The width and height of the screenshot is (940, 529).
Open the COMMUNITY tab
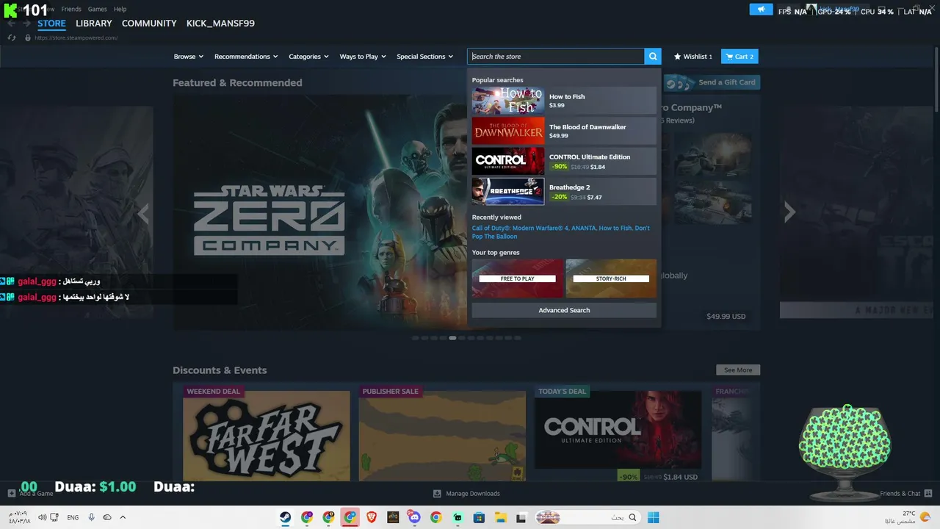149,24
